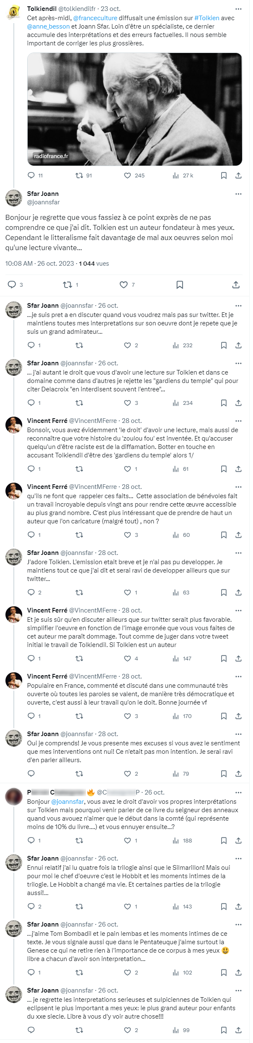Open the @joannsfar mention in the 26 oct. reply

tap(67, 801)
